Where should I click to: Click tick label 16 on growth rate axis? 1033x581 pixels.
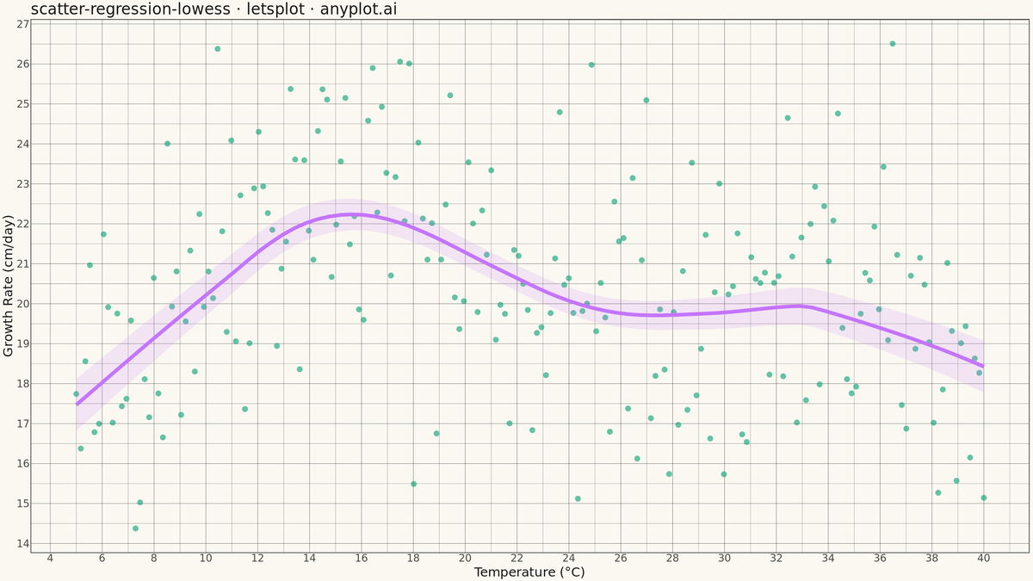pyautogui.click(x=23, y=464)
